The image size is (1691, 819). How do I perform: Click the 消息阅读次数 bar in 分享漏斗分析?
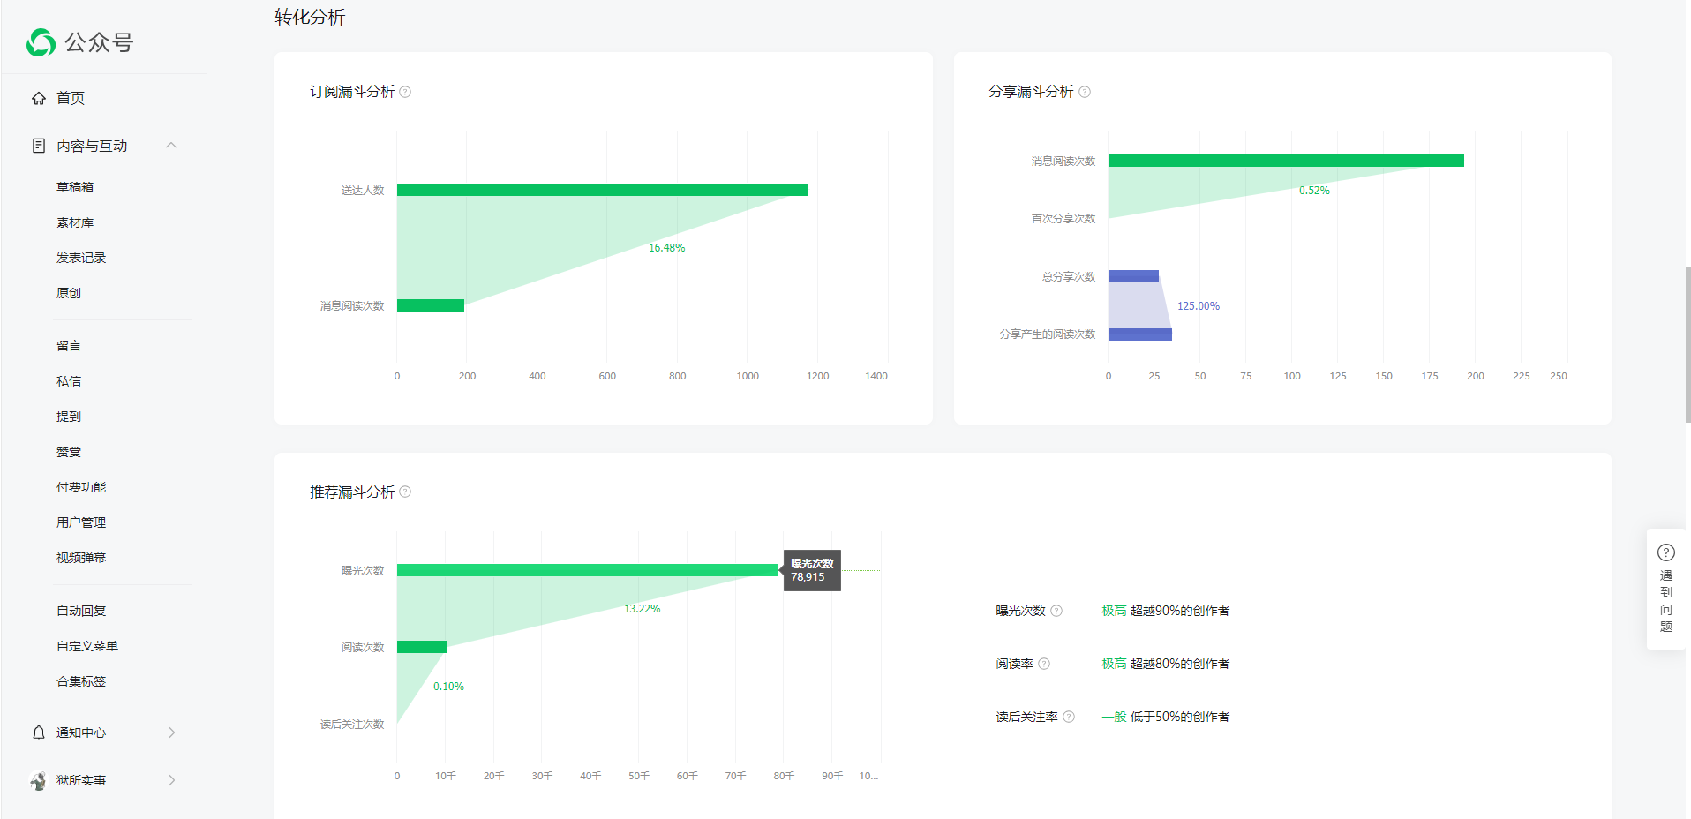tap(1286, 161)
